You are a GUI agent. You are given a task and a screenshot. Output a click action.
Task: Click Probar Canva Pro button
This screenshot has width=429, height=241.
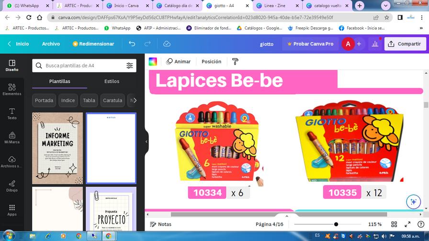point(310,44)
